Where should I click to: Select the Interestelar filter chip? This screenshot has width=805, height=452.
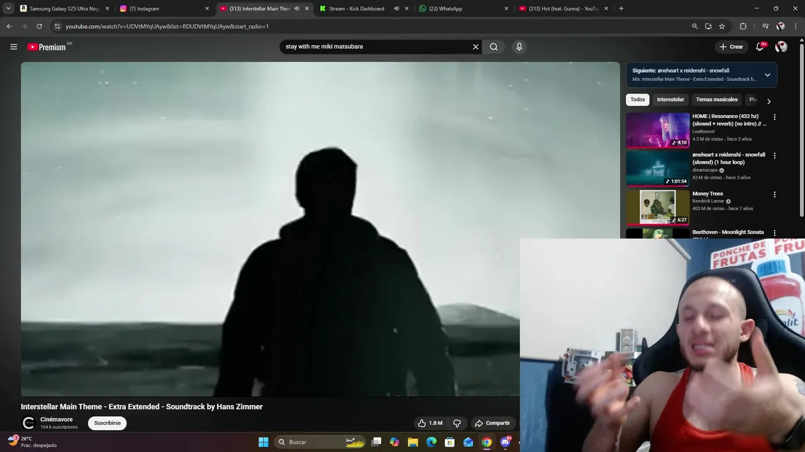tap(670, 100)
